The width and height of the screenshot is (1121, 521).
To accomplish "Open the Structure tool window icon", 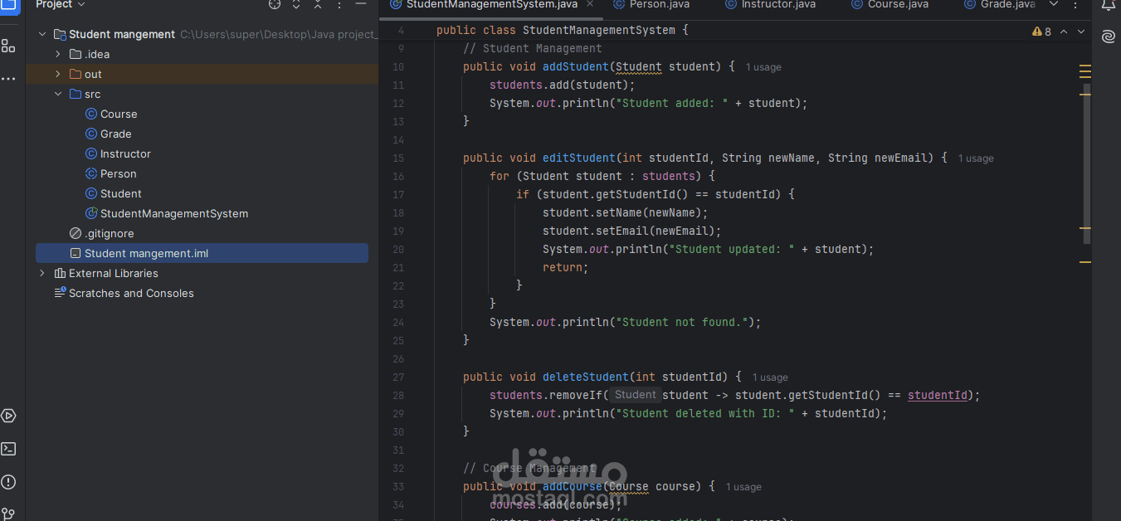I will 8,46.
